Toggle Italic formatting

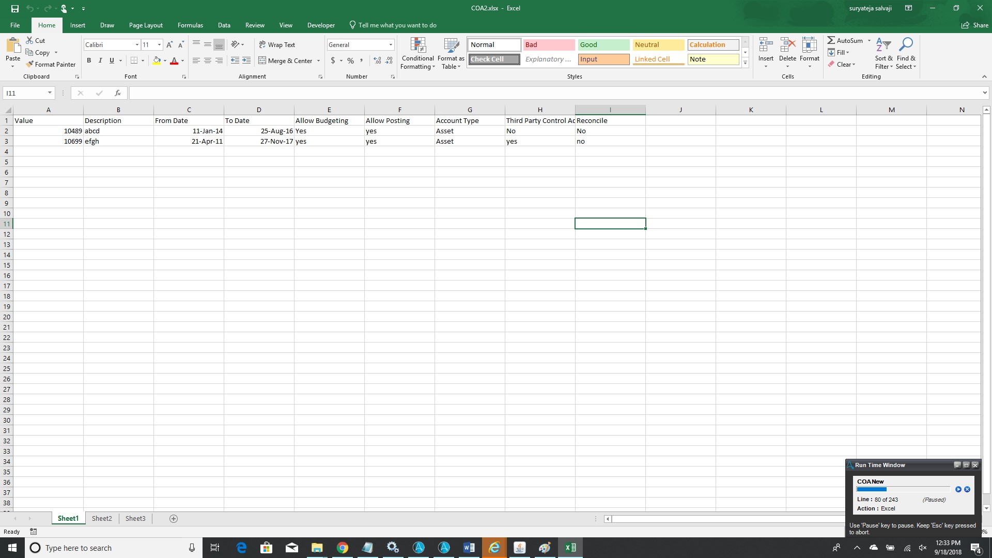100,61
